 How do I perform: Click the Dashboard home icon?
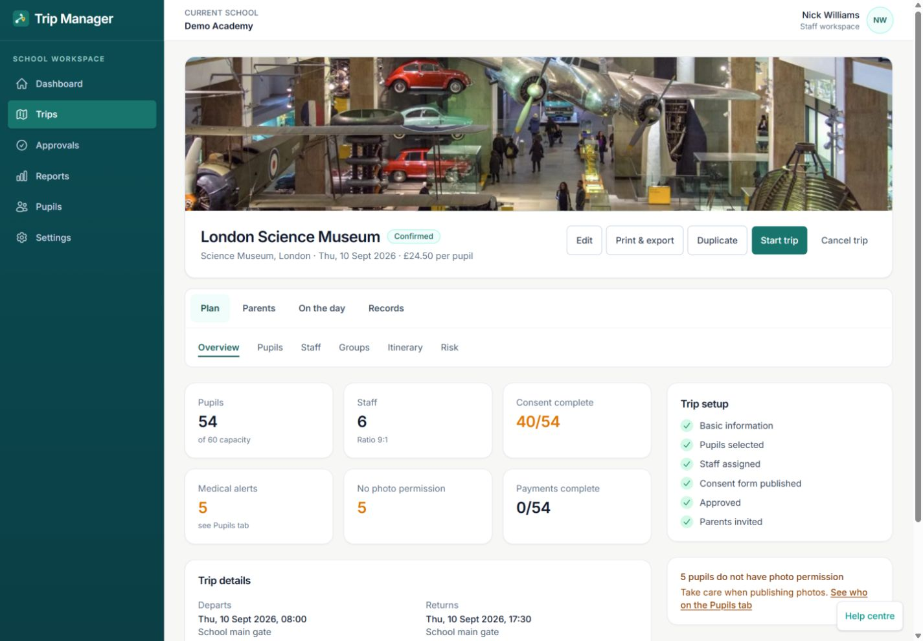(22, 84)
